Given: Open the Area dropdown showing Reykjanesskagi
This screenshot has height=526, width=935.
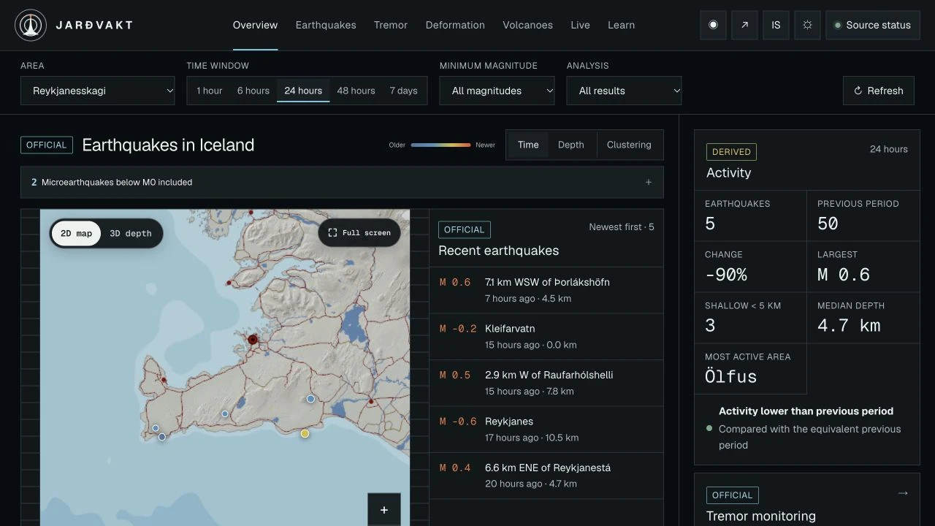Looking at the screenshot, I should click(x=98, y=91).
